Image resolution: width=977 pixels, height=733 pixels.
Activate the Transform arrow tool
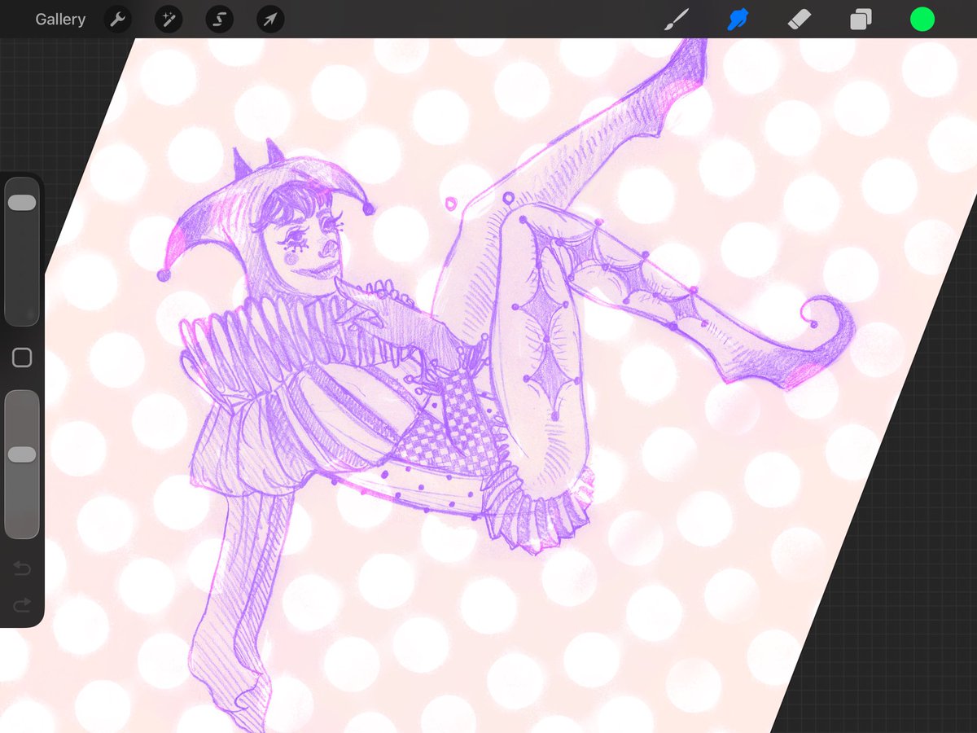pos(270,19)
